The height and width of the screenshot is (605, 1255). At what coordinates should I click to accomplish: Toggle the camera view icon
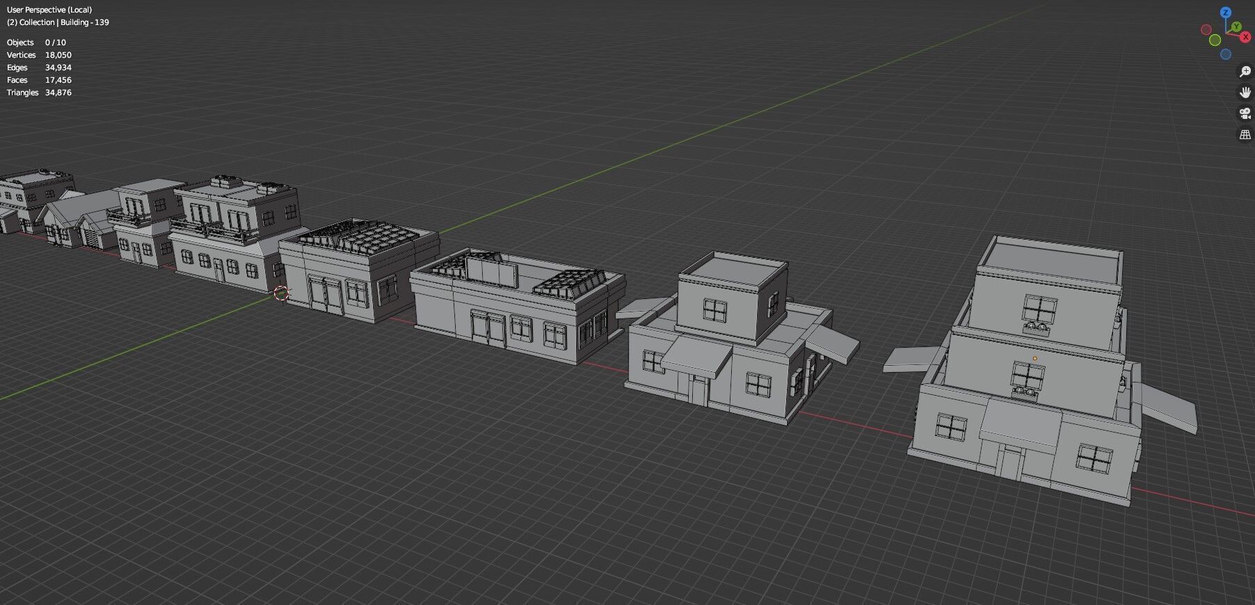point(1245,113)
